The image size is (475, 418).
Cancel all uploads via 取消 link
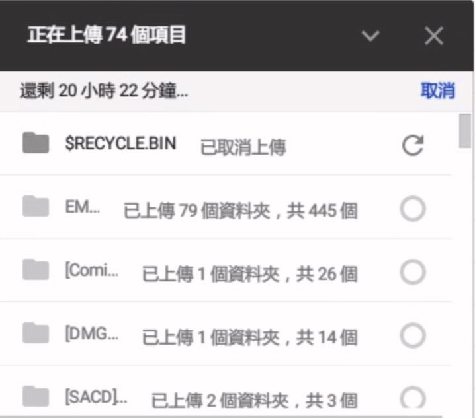pos(437,91)
